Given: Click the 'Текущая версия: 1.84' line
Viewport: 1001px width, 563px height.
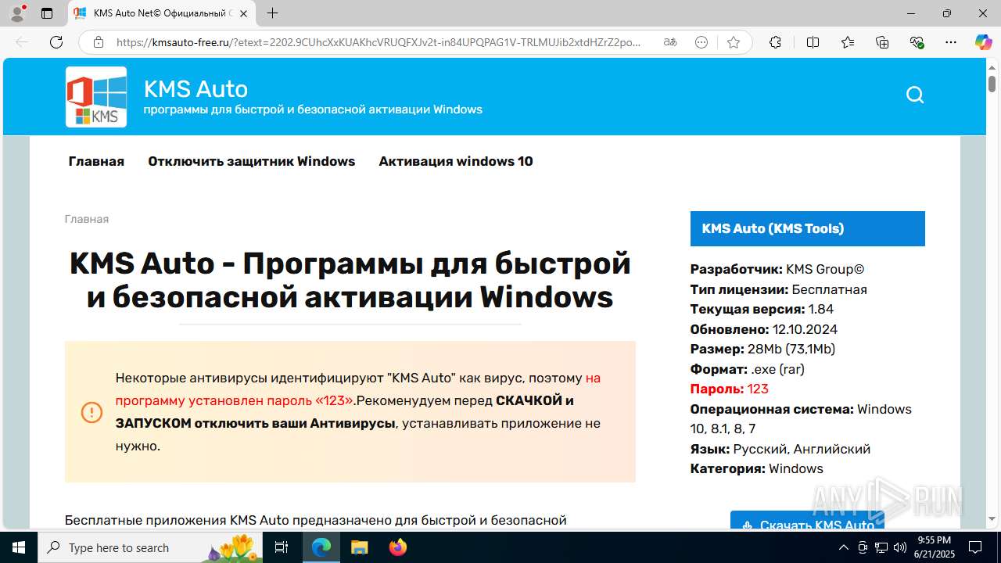Looking at the screenshot, I should 762,309.
